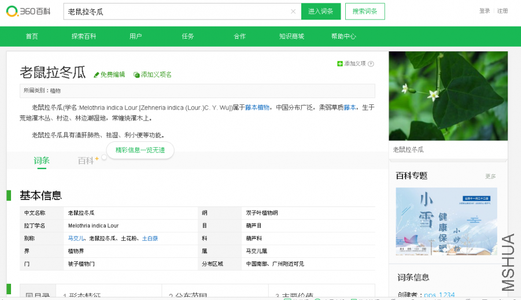Viewport: 521px width, 300px height.
Task: Open 探索百科 navigation item
Action: (x=84, y=36)
